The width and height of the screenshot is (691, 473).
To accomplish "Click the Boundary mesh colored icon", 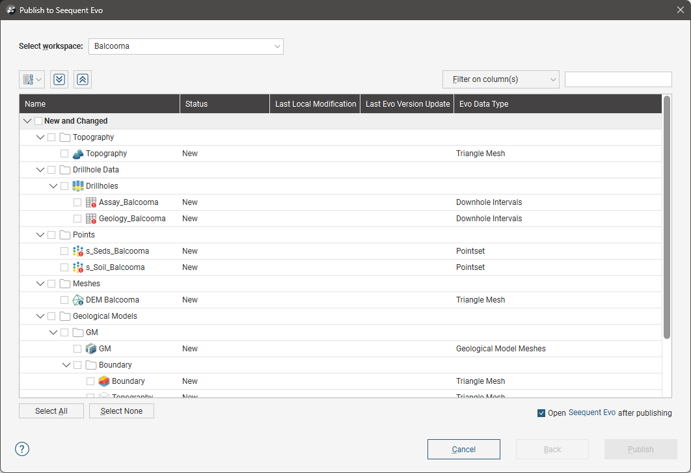I will 104,381.
